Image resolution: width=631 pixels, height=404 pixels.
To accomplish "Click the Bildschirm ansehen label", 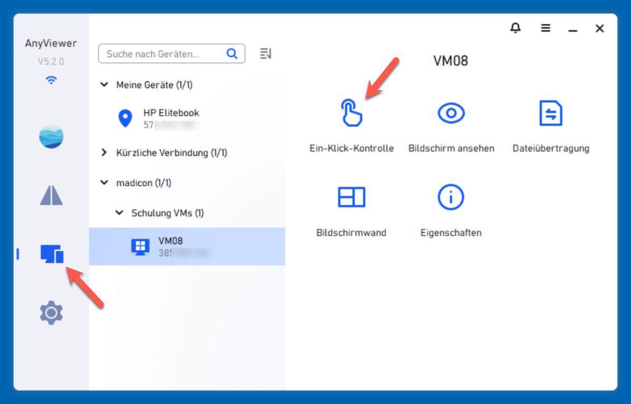I will [451, 148].
